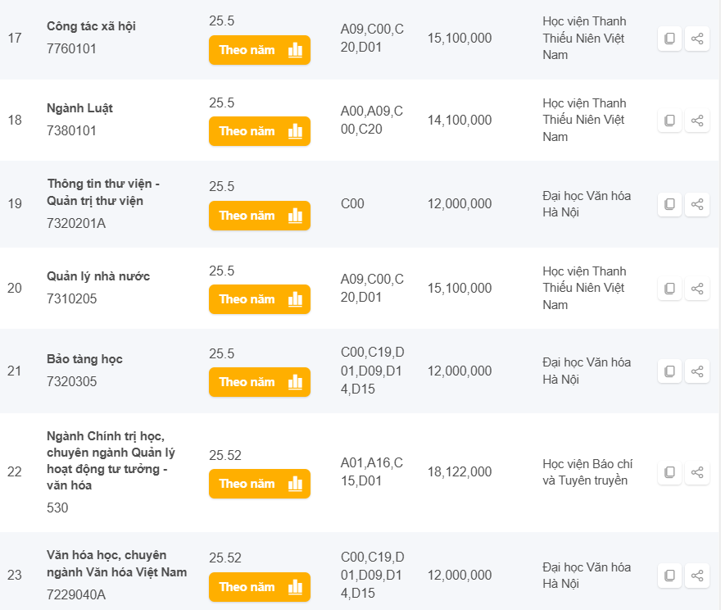This screenshot has height=610, width=721.
Task: Copy the Quản lý nhà nước row
Action: tap(669, 289)
